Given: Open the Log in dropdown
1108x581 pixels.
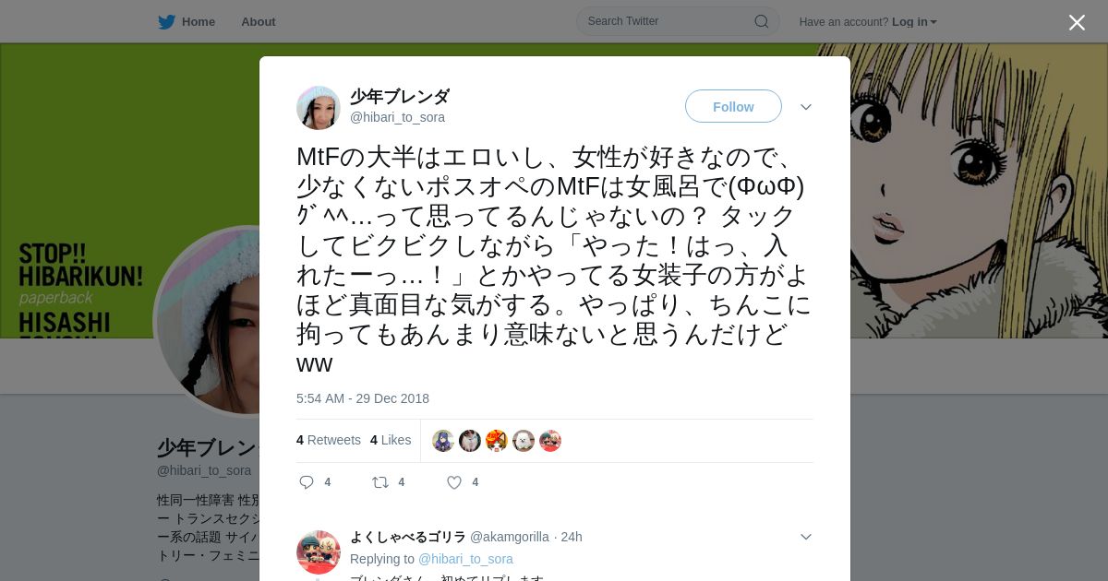Looking at the screenshot, I should tap(914, 22).
